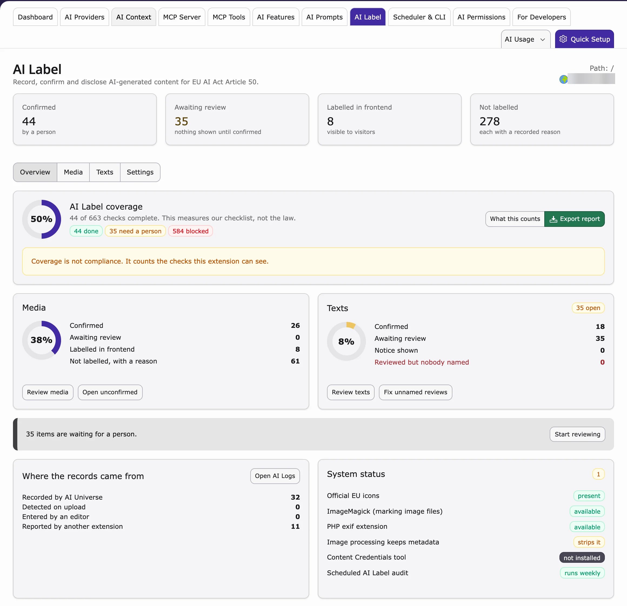Click the Not labelled summary card
Screen dimensions: 627x606
[542, 119]
